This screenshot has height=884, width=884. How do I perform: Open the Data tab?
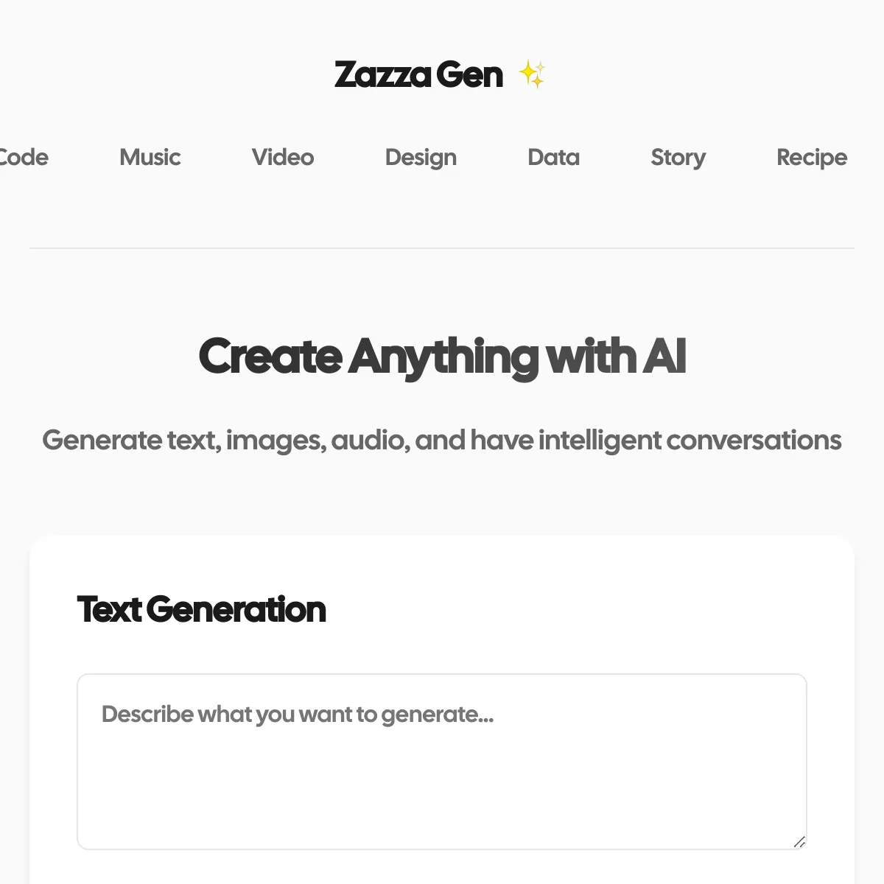554,157
